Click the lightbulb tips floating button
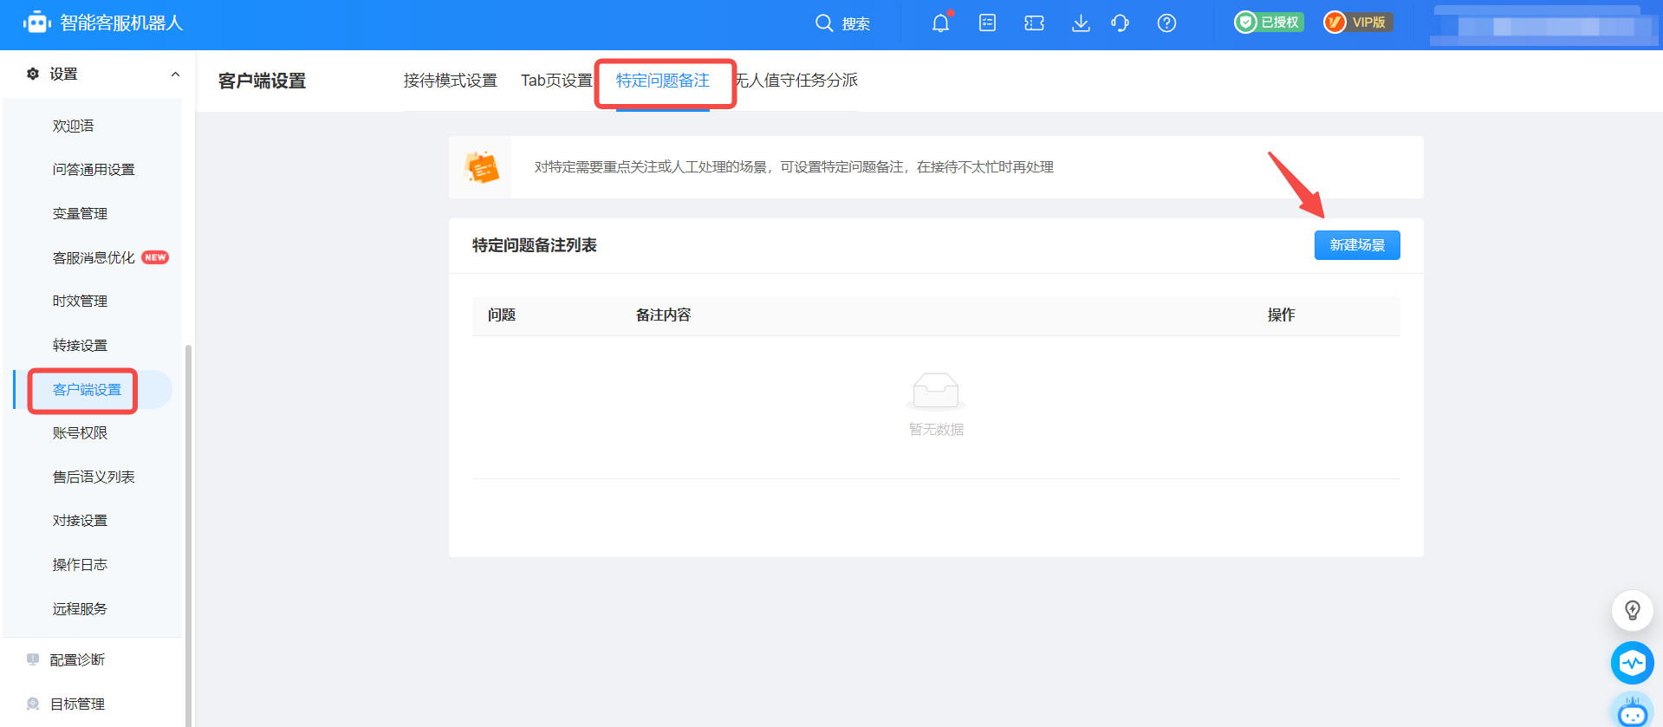Viewport: 1663px width, 727px height. coord(1633,611)
